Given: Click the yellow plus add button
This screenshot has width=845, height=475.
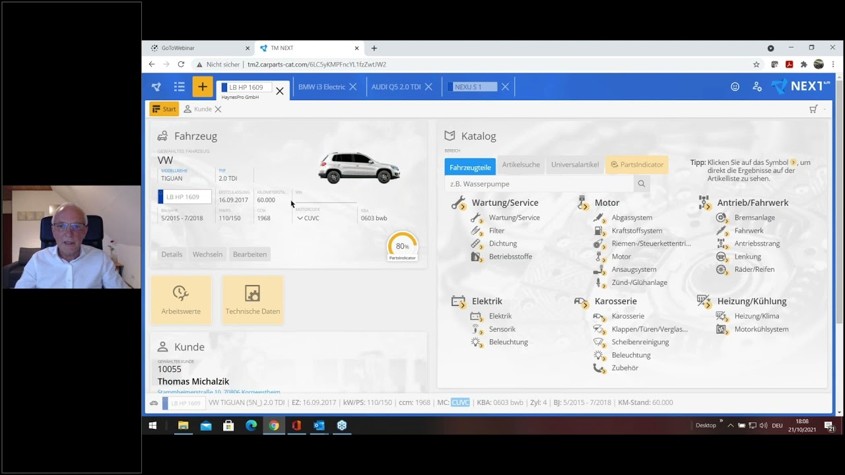Looking at the screenshot, I should [203, 87].
